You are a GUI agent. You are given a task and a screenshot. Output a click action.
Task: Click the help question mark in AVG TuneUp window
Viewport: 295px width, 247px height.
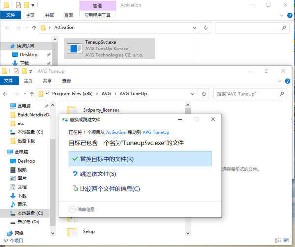pyautogui.click(x=287, y=81)
